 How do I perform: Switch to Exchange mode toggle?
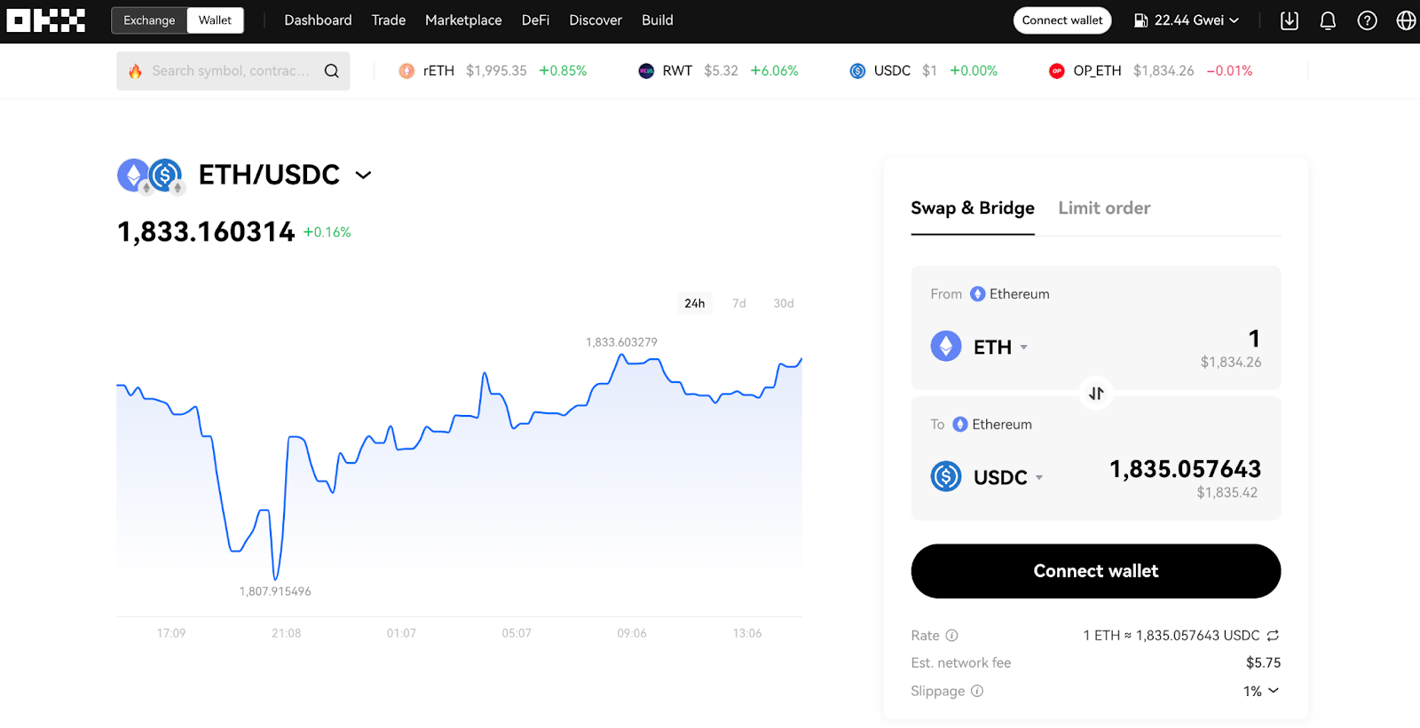[149, 20]
